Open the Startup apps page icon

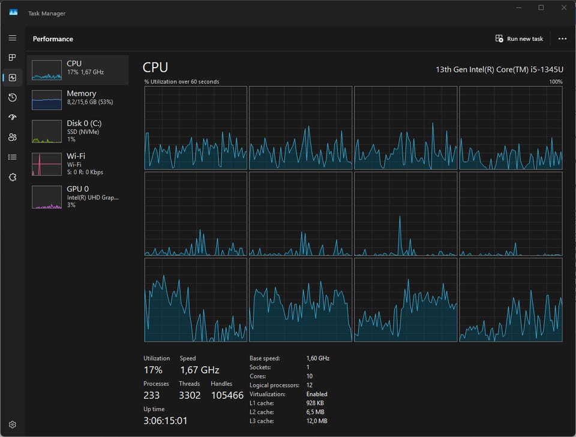12,117
